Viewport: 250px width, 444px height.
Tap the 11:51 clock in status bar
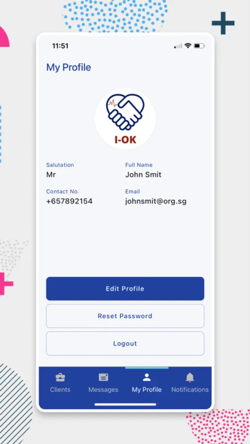(60, 46)
